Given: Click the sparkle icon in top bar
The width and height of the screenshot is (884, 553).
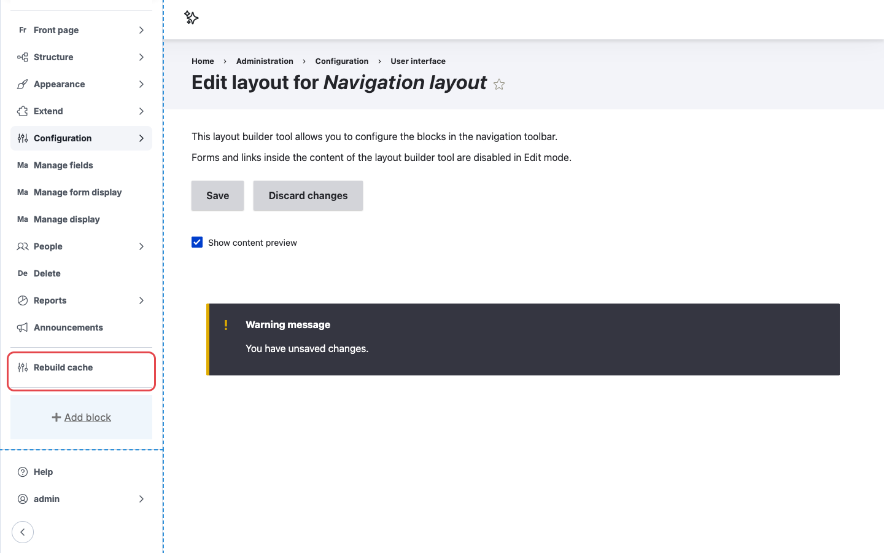Looking at the screenshot, I should [192, 18].
